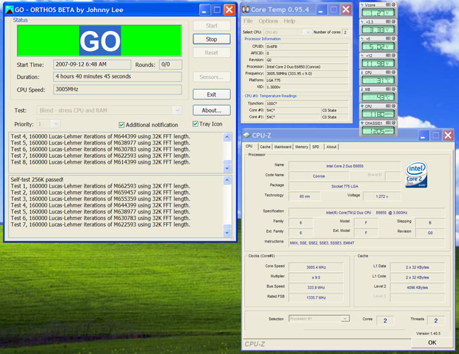
Task: Open the Options menu in Core Temp
Action: [268, 21]
